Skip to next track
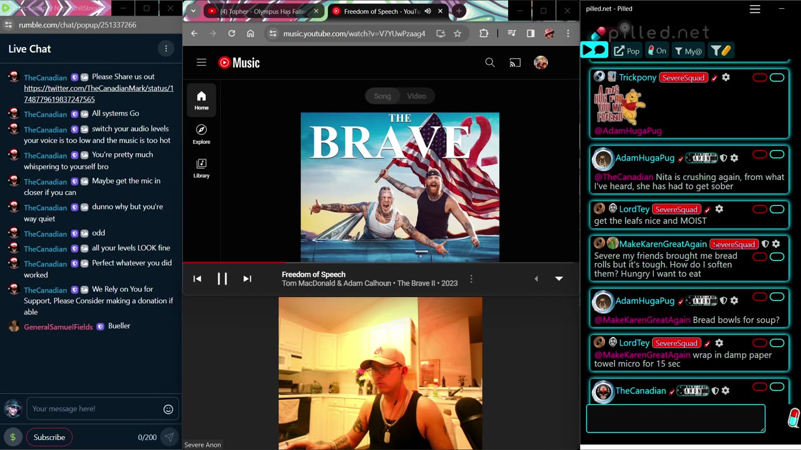Screen dimensions: 801x450 point(247,279)
